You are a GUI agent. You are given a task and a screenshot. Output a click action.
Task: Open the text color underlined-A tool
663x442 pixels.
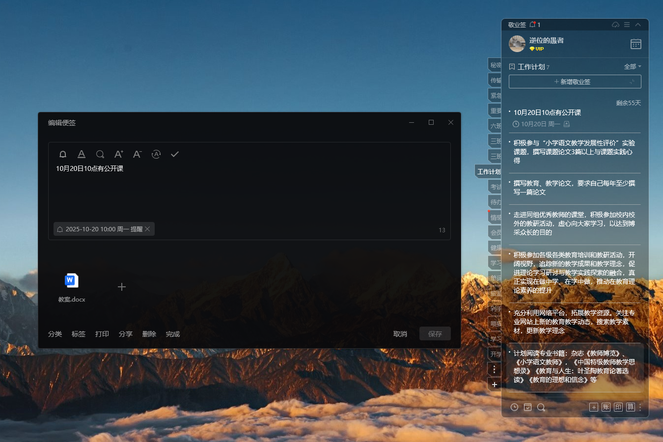(x=82, y=154)
